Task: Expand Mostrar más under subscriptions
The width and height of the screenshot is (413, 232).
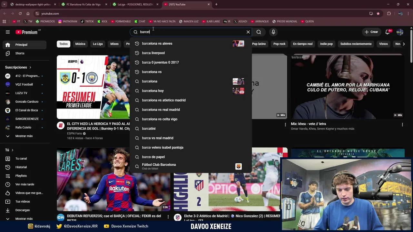Action: tap(25, 136)
